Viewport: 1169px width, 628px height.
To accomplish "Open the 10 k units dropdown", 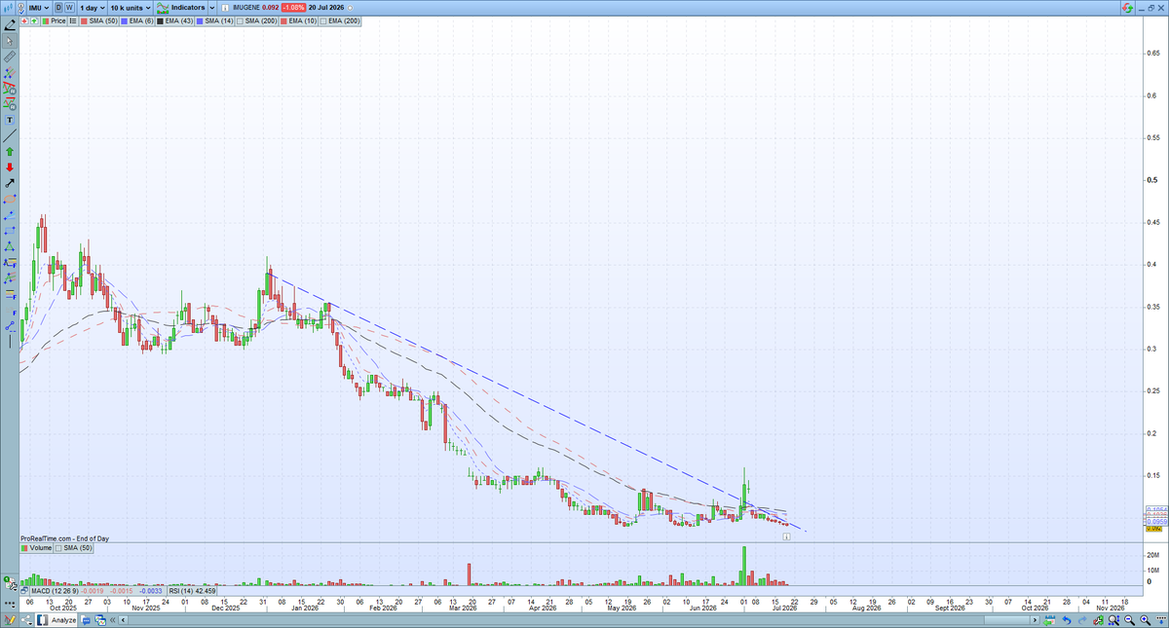I will 131,8.
